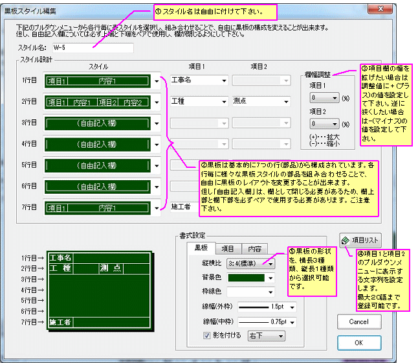
Task: Open the shadow direction 右下 dropdown
Action: click(266, 336)
